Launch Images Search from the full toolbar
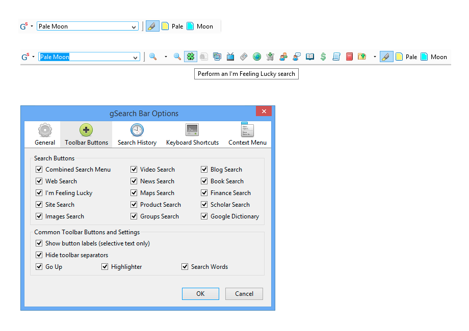Image resolution: width=469 pixels, height=331 pixels. [x=217, y=57]
